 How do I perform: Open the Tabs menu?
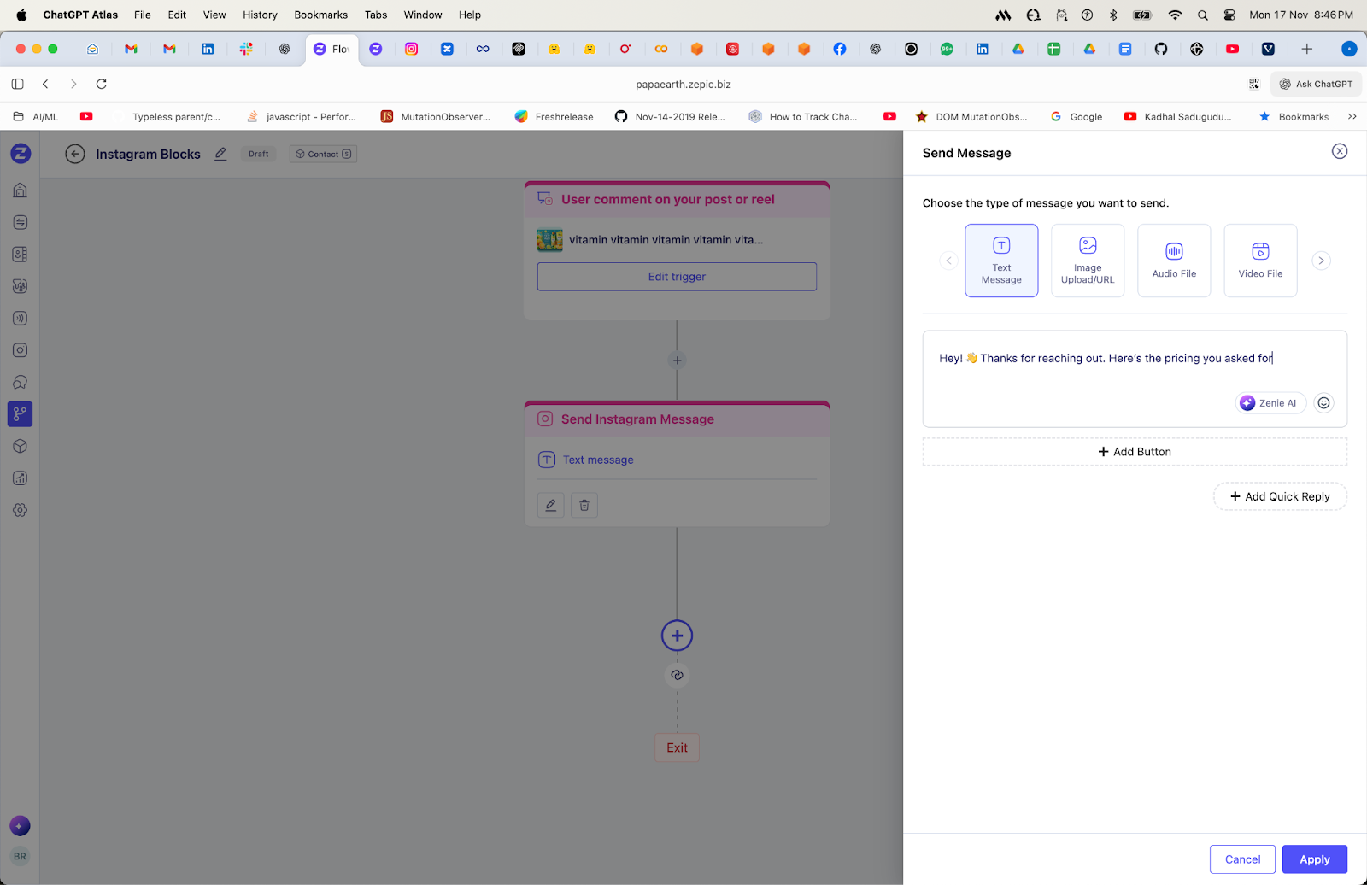(x=376, y=15)
